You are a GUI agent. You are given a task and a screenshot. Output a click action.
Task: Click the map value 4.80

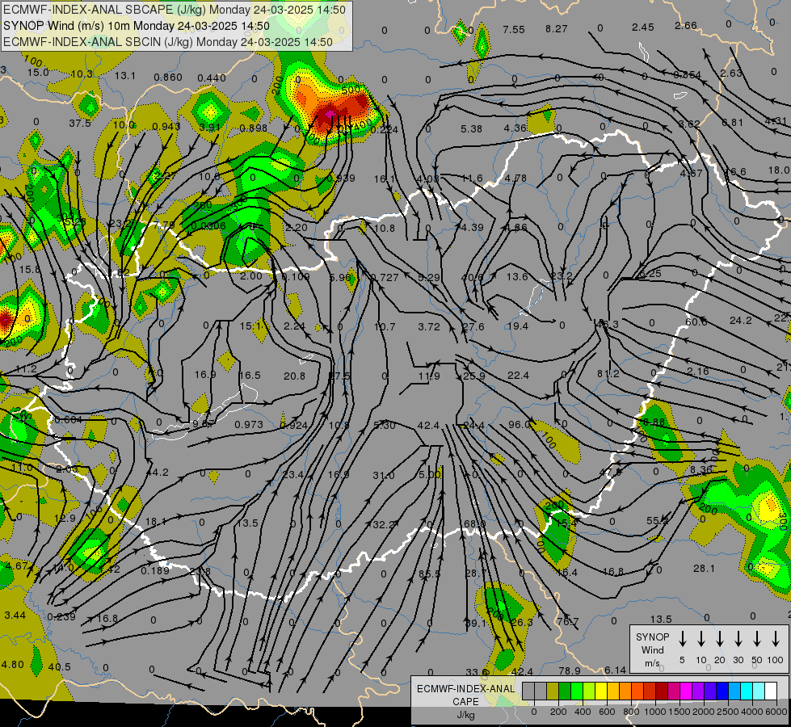click(x=13, y=665)
